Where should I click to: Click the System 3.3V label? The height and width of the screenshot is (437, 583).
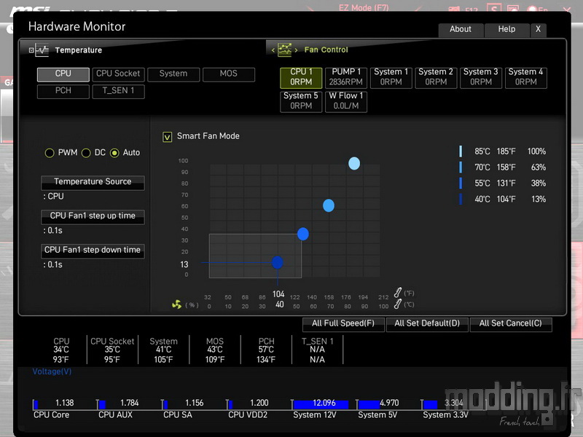(445, 415)
